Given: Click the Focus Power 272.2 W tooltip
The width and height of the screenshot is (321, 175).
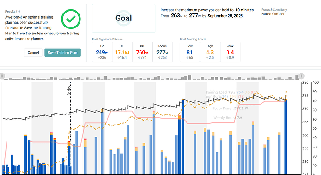Looking at the screenshot, I should point(230,108).
